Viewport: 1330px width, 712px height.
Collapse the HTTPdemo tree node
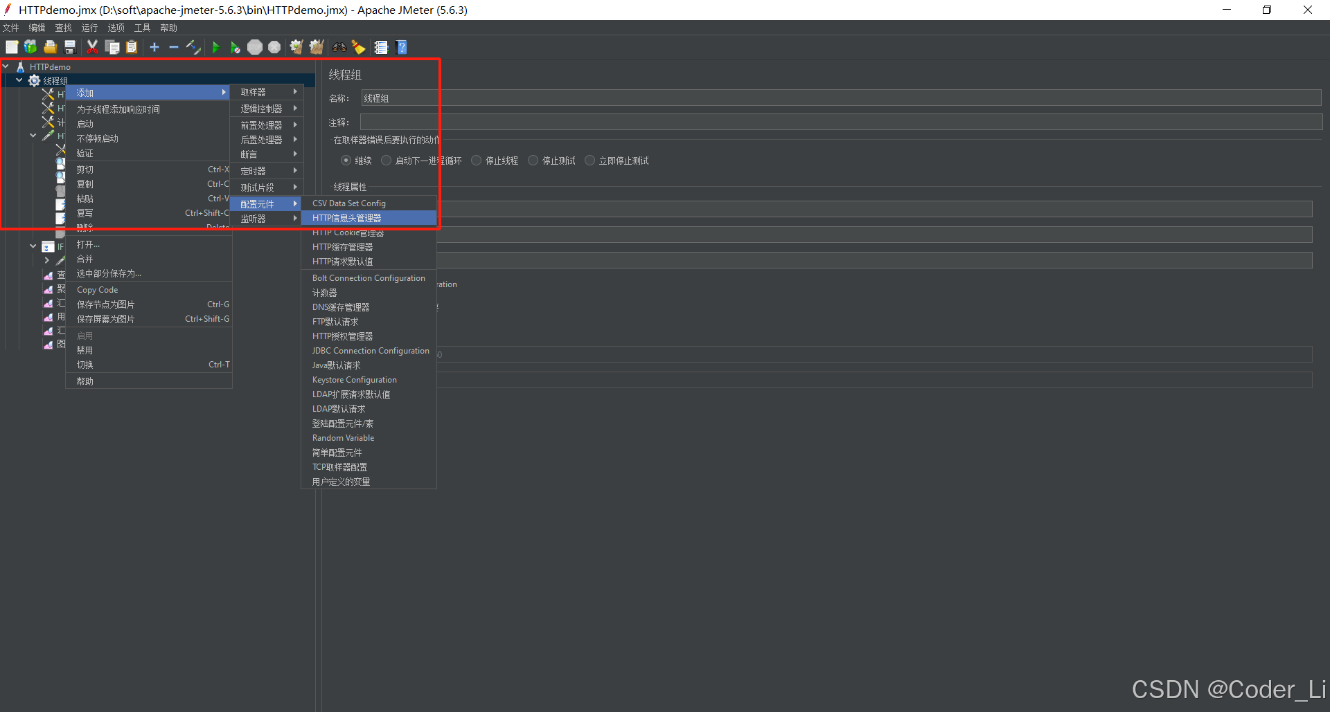tap(6, 67)
